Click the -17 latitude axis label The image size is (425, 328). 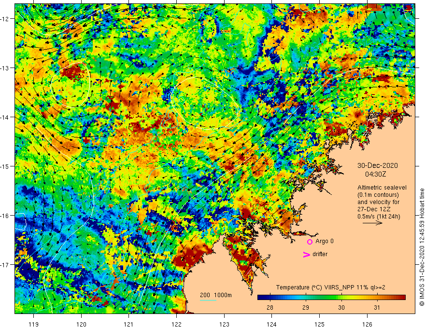[x=5, y=265]
